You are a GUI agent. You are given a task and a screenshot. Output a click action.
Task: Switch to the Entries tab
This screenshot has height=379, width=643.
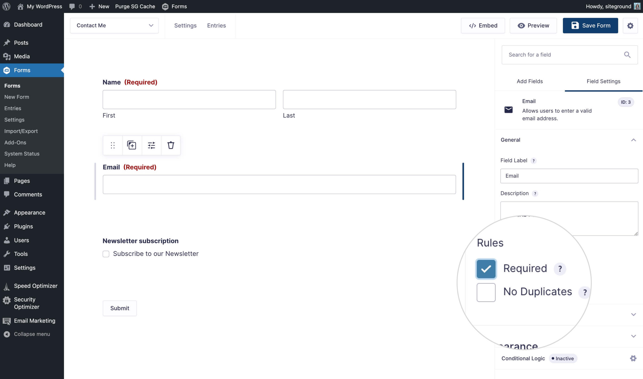(216, 25)
